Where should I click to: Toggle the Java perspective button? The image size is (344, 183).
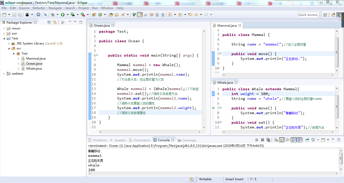(339, 15)
